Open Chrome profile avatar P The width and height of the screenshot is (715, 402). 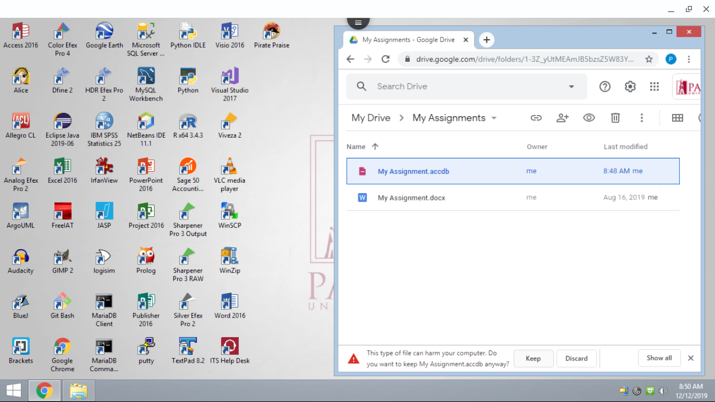tap(670, 59)
